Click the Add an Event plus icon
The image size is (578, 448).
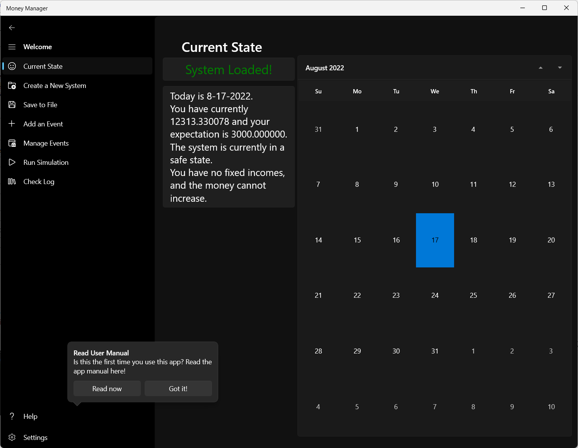coord(12,124)
